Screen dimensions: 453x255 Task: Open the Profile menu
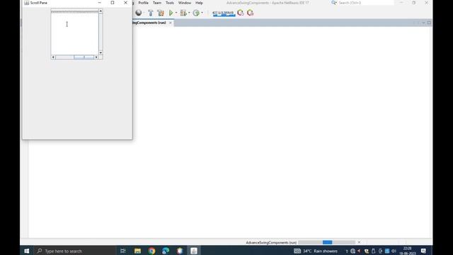point(143,3)
